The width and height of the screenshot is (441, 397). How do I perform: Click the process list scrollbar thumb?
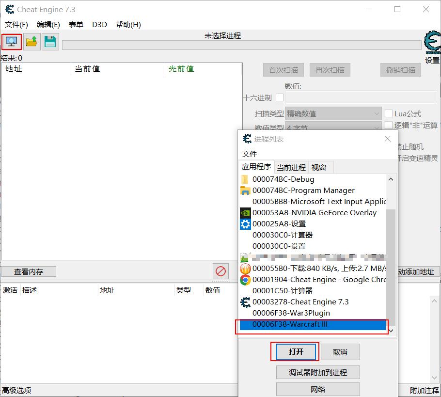pyautogui.click(x=391, y=267)
